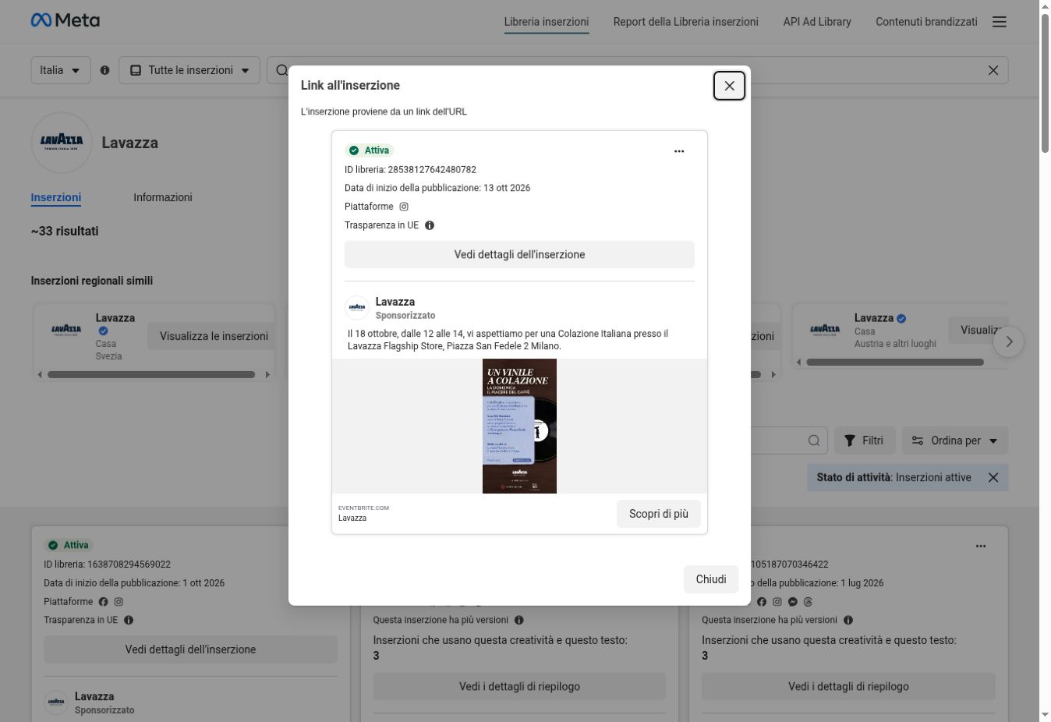Open the hamburger menu in the top bar
The width and height of the screenshot is (1051, 722).
pos(1000,22)
